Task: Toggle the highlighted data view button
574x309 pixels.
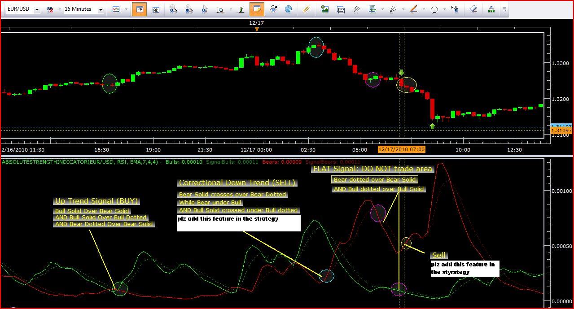Action: click(139, 9)
